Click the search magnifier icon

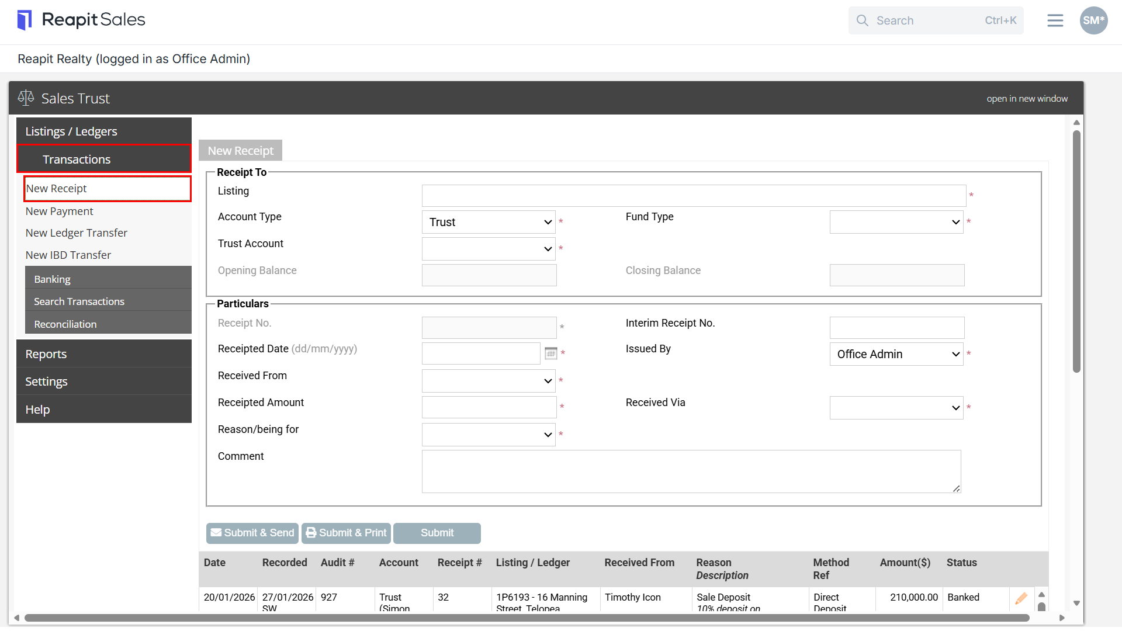coord(863,20)
